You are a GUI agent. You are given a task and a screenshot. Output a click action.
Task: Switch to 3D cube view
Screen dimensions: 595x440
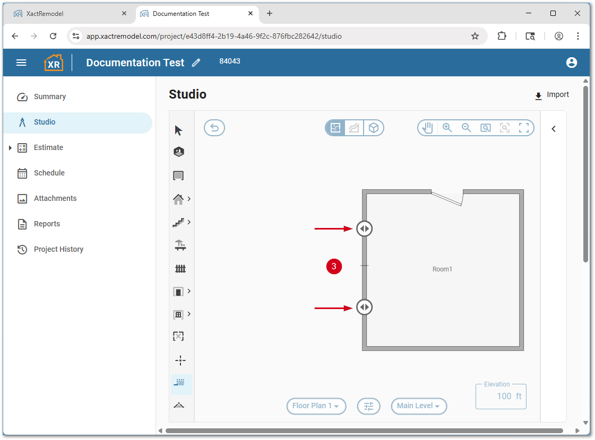coord(374,128)
